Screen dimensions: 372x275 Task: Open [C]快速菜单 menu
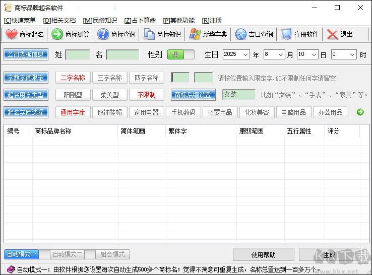click(x=20, y=20)
